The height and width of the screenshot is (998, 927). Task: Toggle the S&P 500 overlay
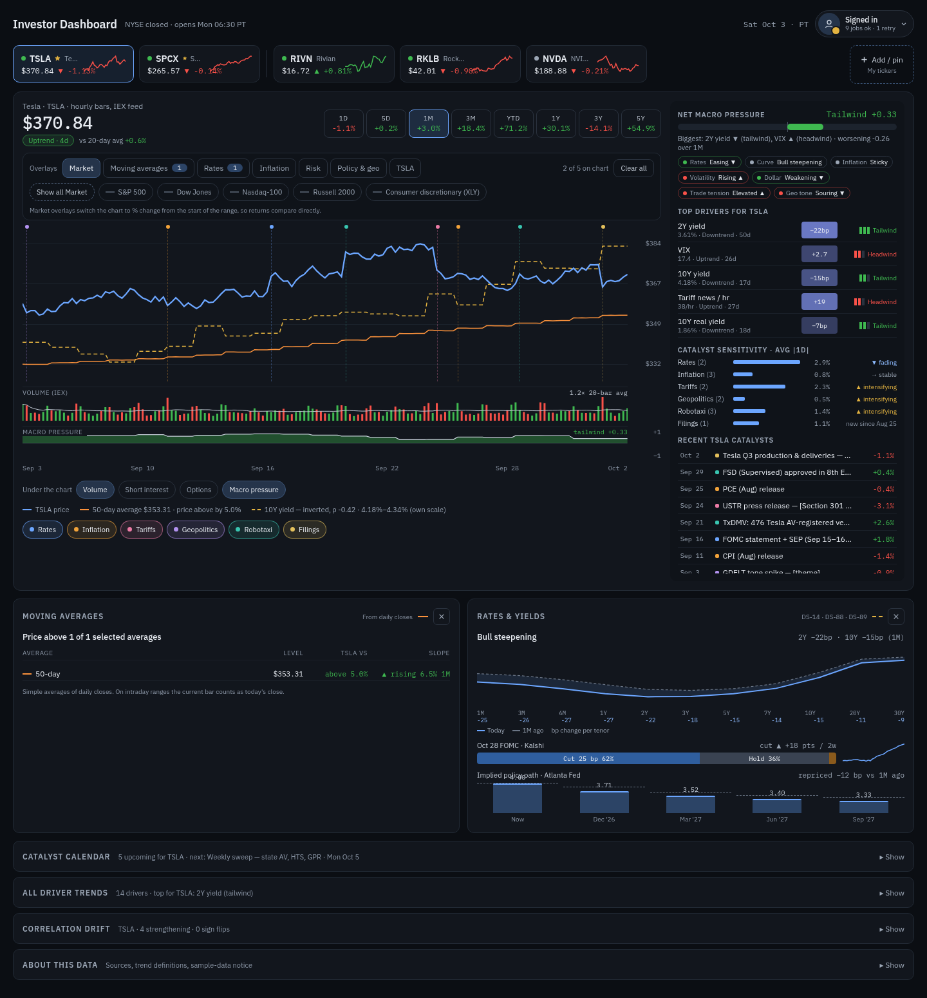coord(126,192)
